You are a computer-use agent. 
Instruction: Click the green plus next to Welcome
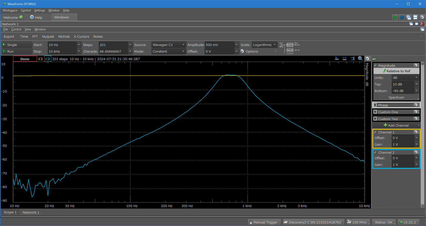click(x=21, y=17)
